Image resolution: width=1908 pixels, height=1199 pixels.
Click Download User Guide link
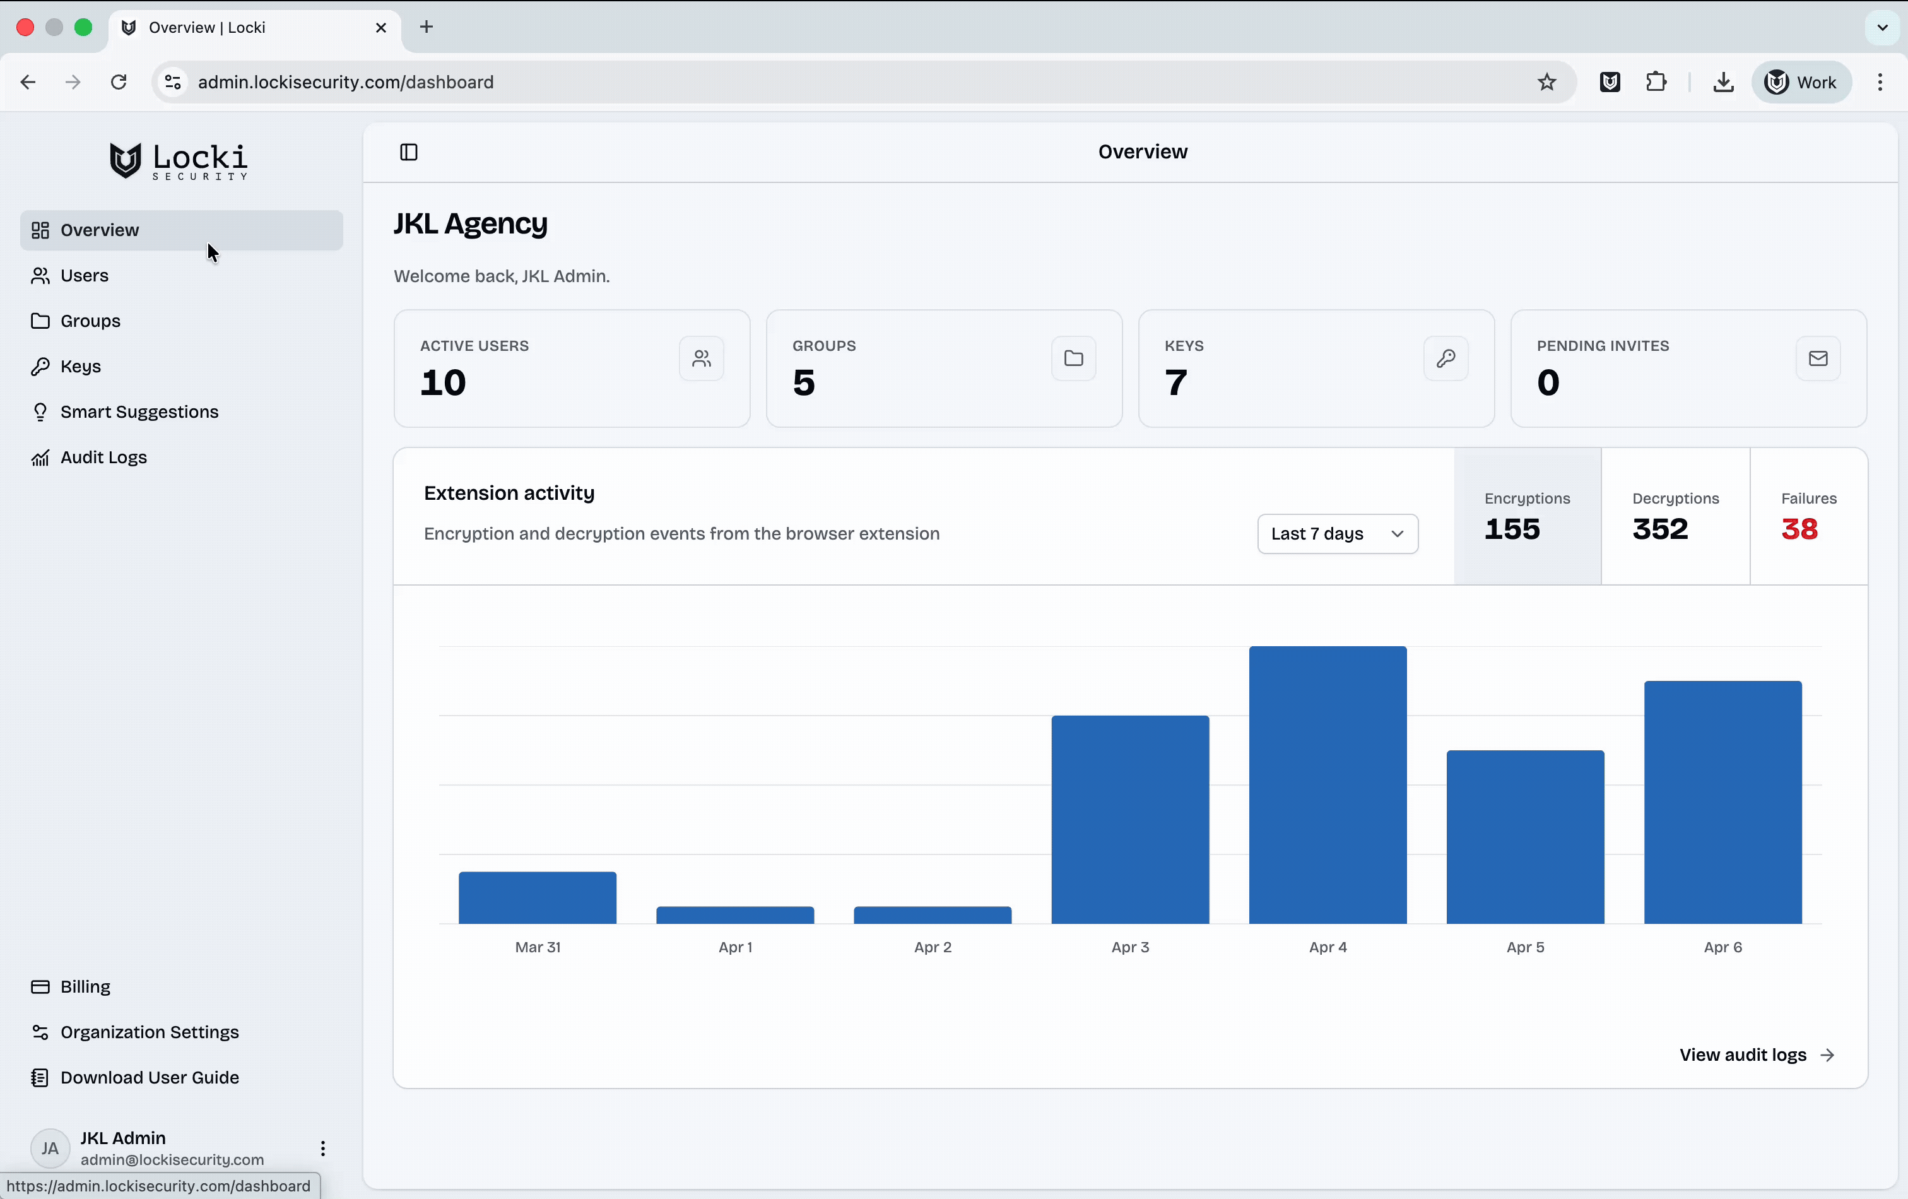(x=150, y=1078)
